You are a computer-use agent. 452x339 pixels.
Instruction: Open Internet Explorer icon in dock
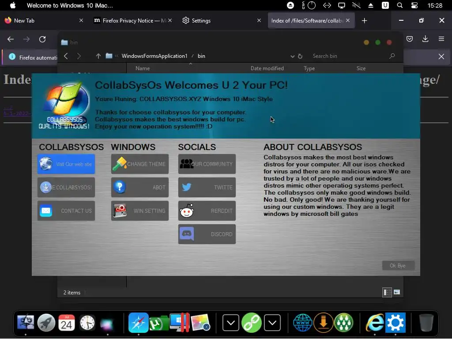375,323
